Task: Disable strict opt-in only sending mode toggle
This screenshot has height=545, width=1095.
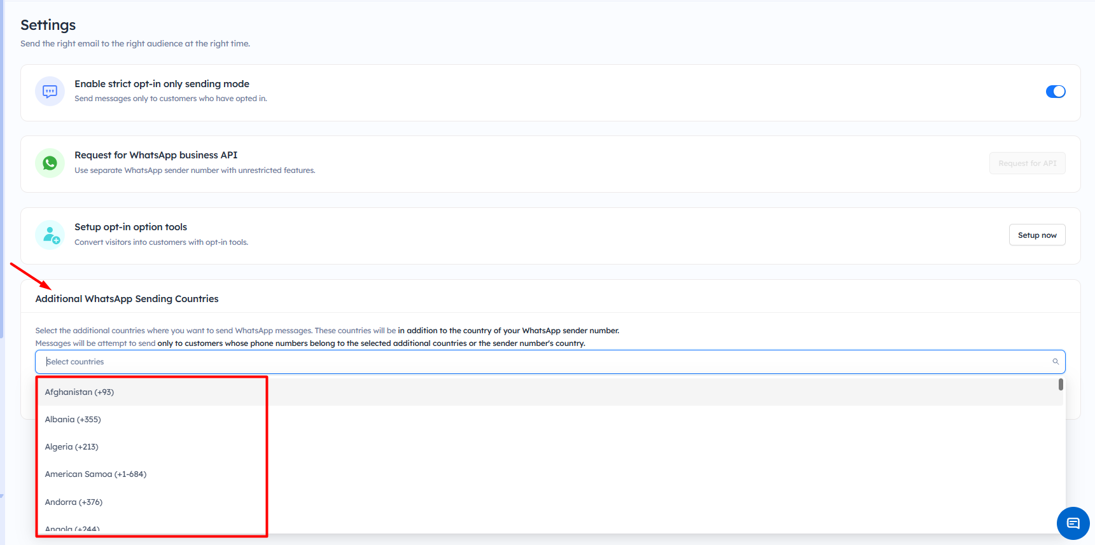Action: coord(1055,92)
